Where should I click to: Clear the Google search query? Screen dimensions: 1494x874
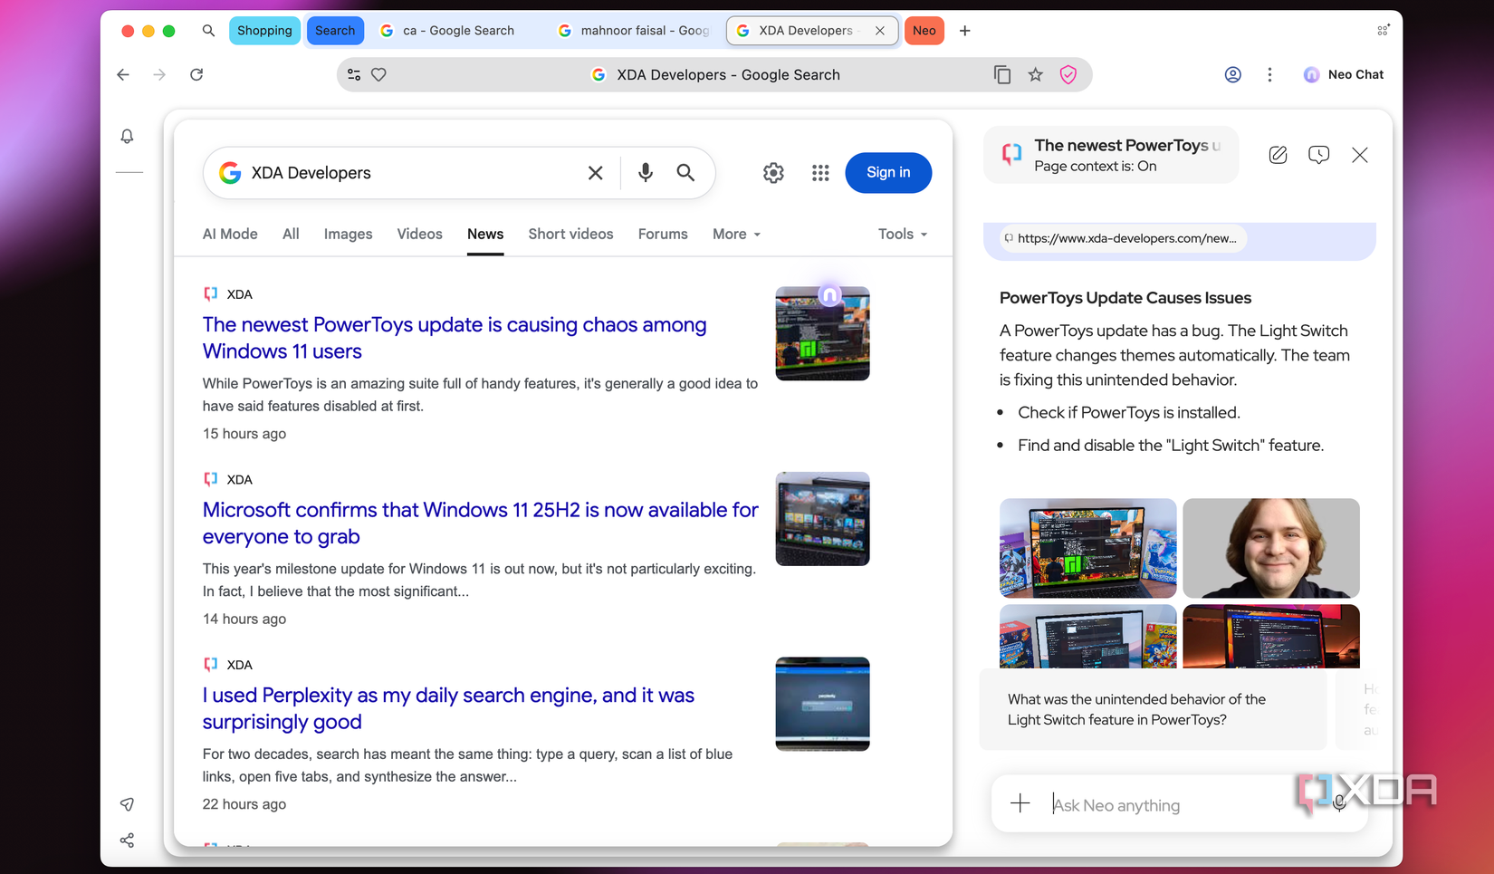point(595,173)
